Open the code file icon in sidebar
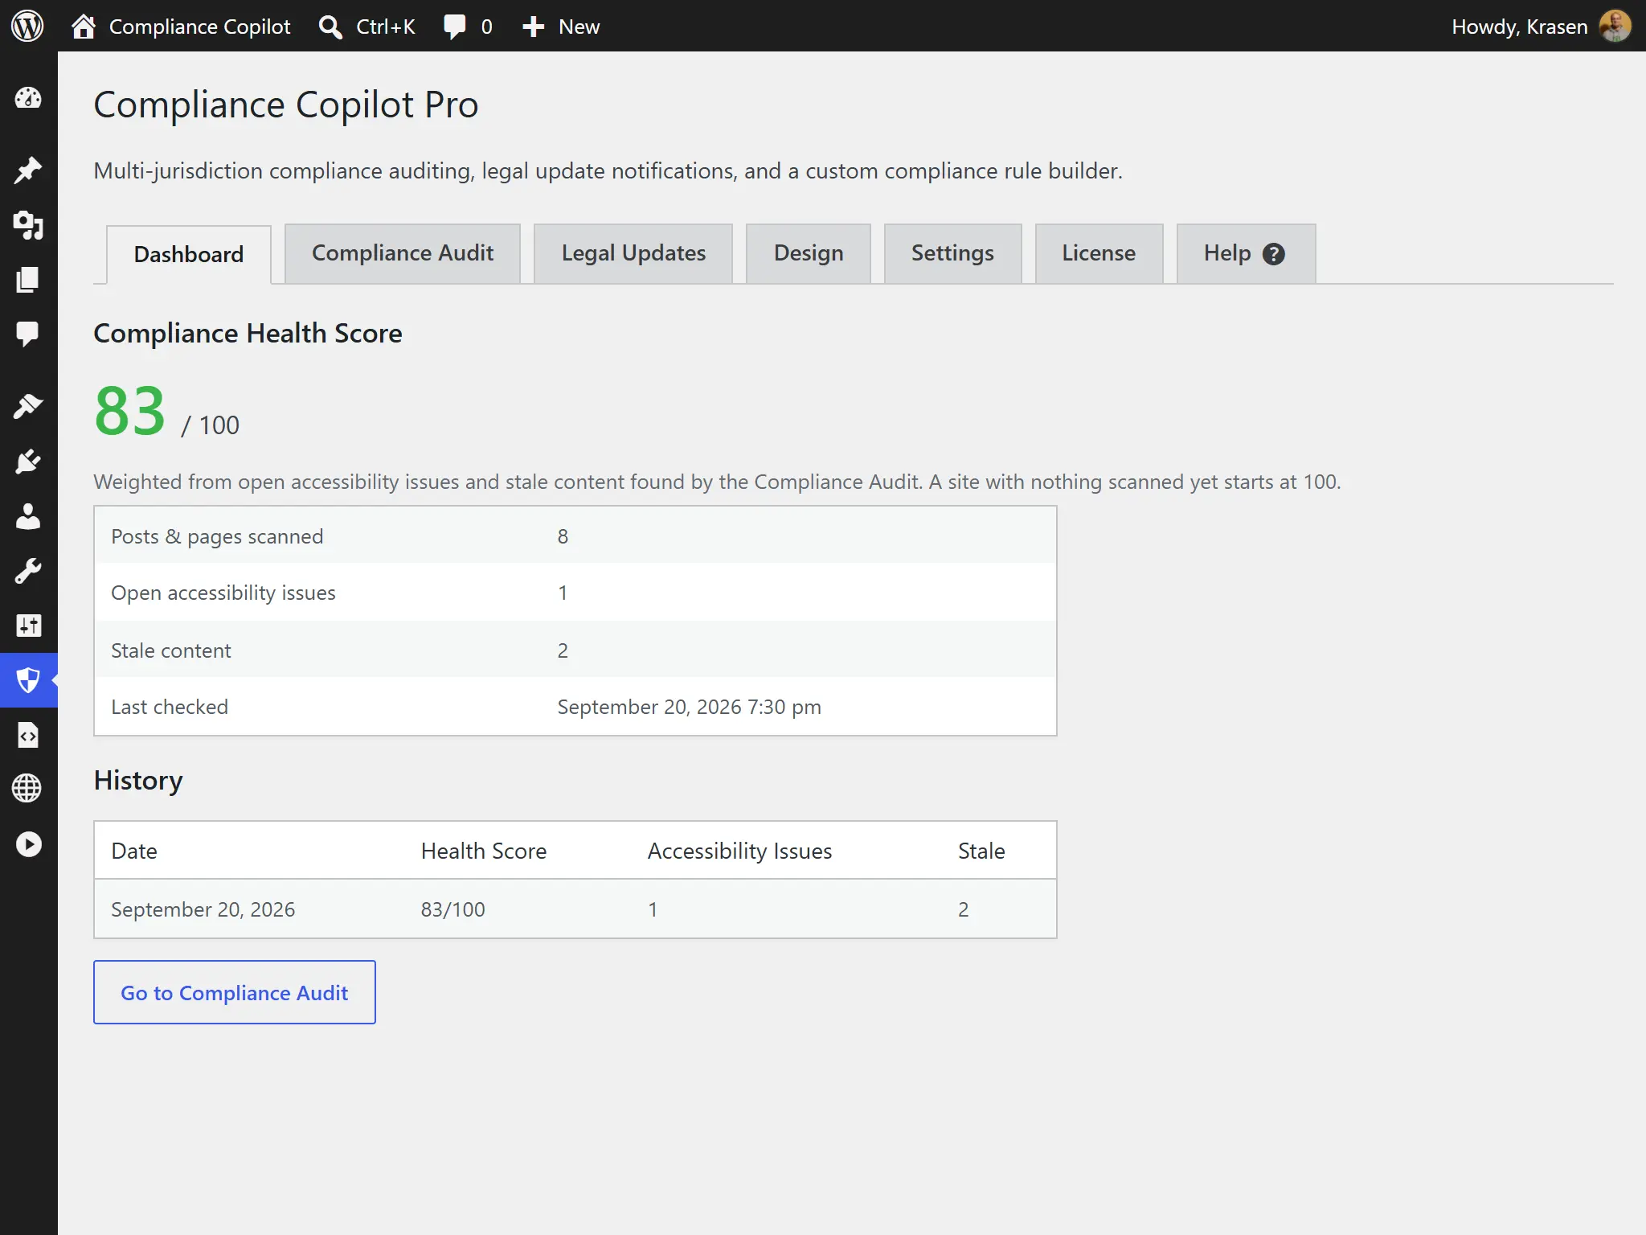 pyautogui.click(x=28, y=735)
